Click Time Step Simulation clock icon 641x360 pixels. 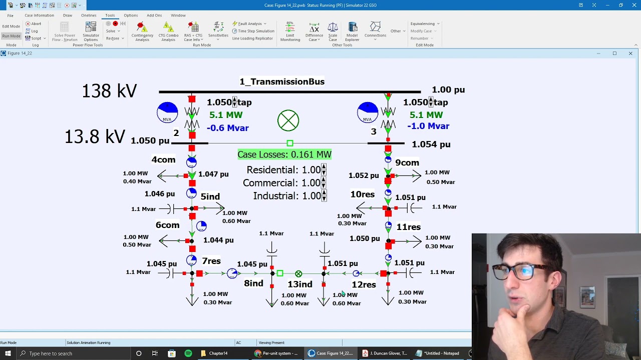[x=234, y=31]
